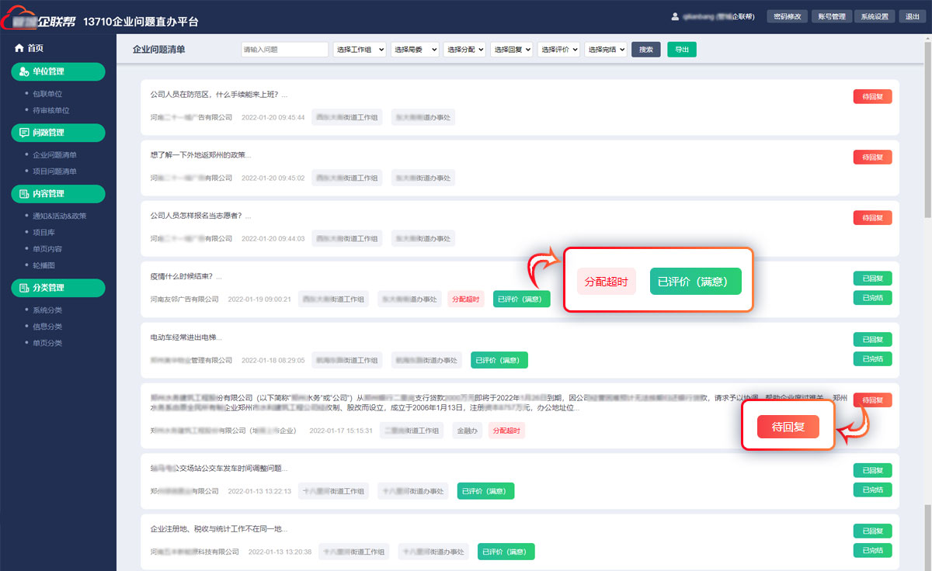Open the 选择评价 dropdown filter
The height and width of the screenshot is (571, 932).
coord(558,50)
